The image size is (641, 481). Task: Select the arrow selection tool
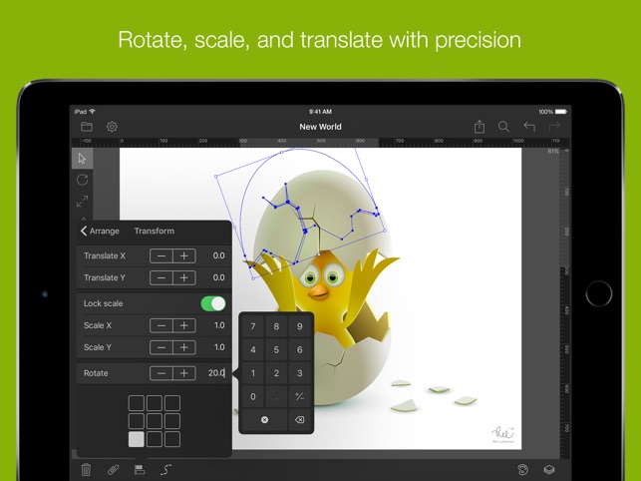click(x=82, y=159)
